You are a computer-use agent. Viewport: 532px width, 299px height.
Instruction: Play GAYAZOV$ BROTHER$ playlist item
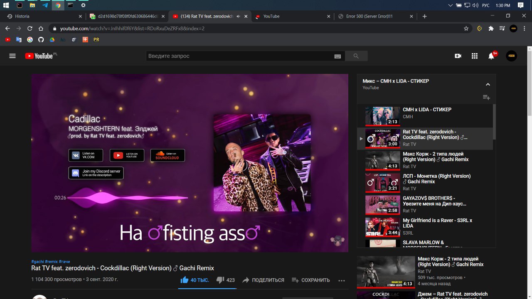pos(425,205)
